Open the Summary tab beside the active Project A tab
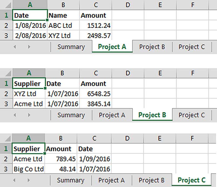217x187 pixels. (71, 47)
